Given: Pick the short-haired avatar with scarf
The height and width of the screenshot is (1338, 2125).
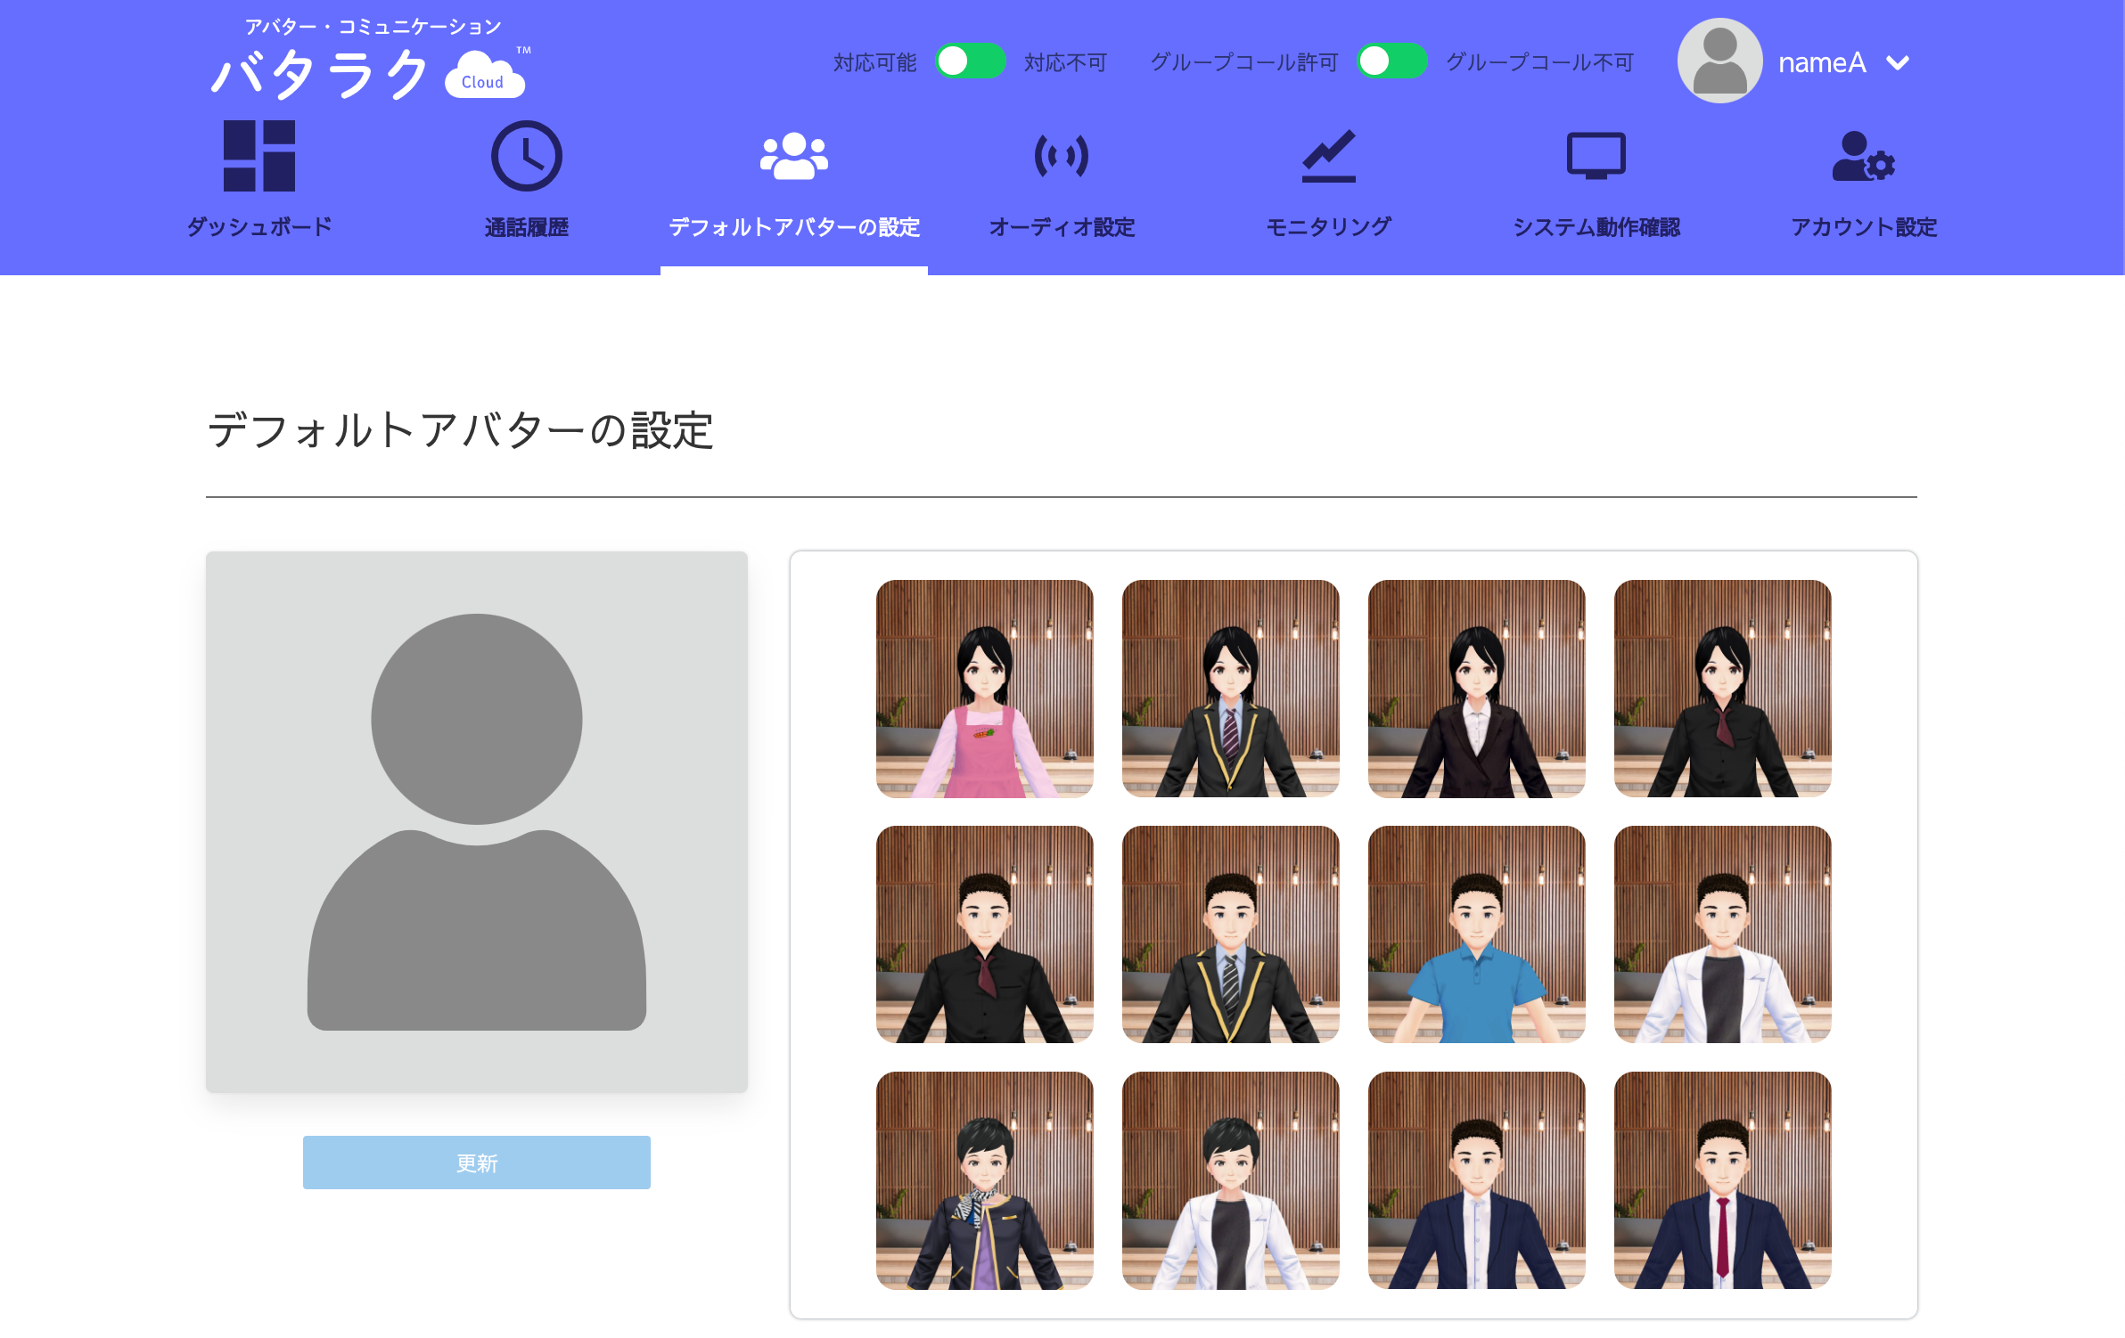Looking at the screenshot, I should click(984, 1180).
